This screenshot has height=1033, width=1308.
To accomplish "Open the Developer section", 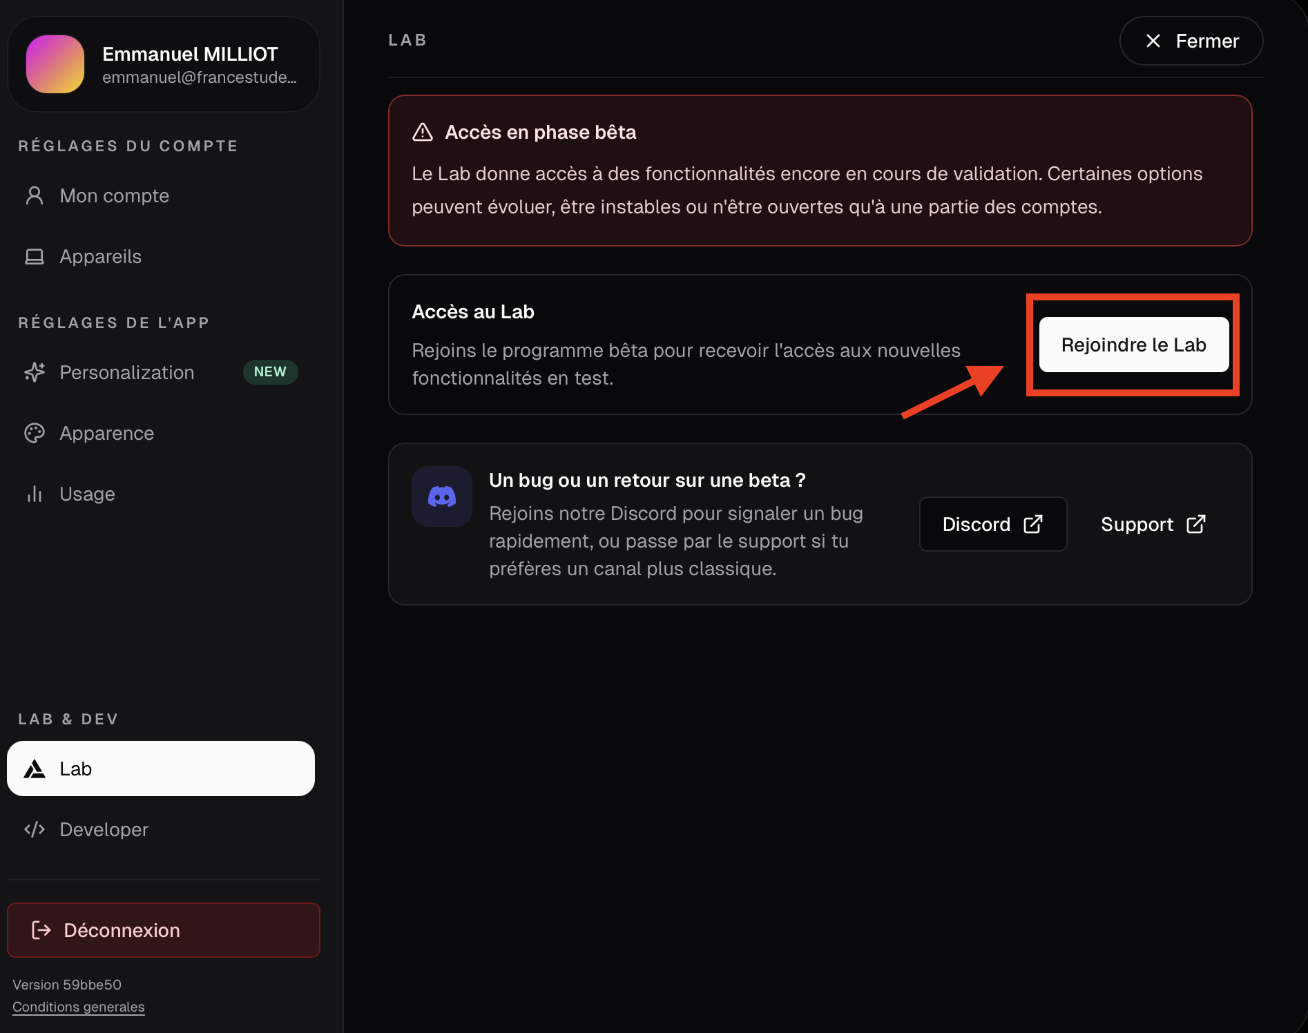I will click(103, 829).
